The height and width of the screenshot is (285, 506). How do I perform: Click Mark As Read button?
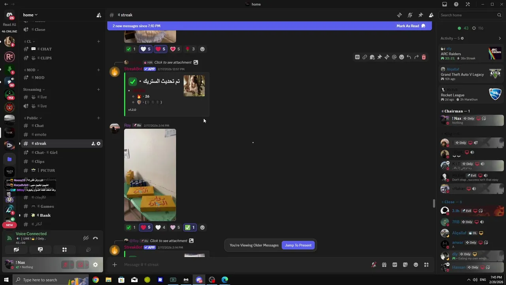(x=411, y=26)
